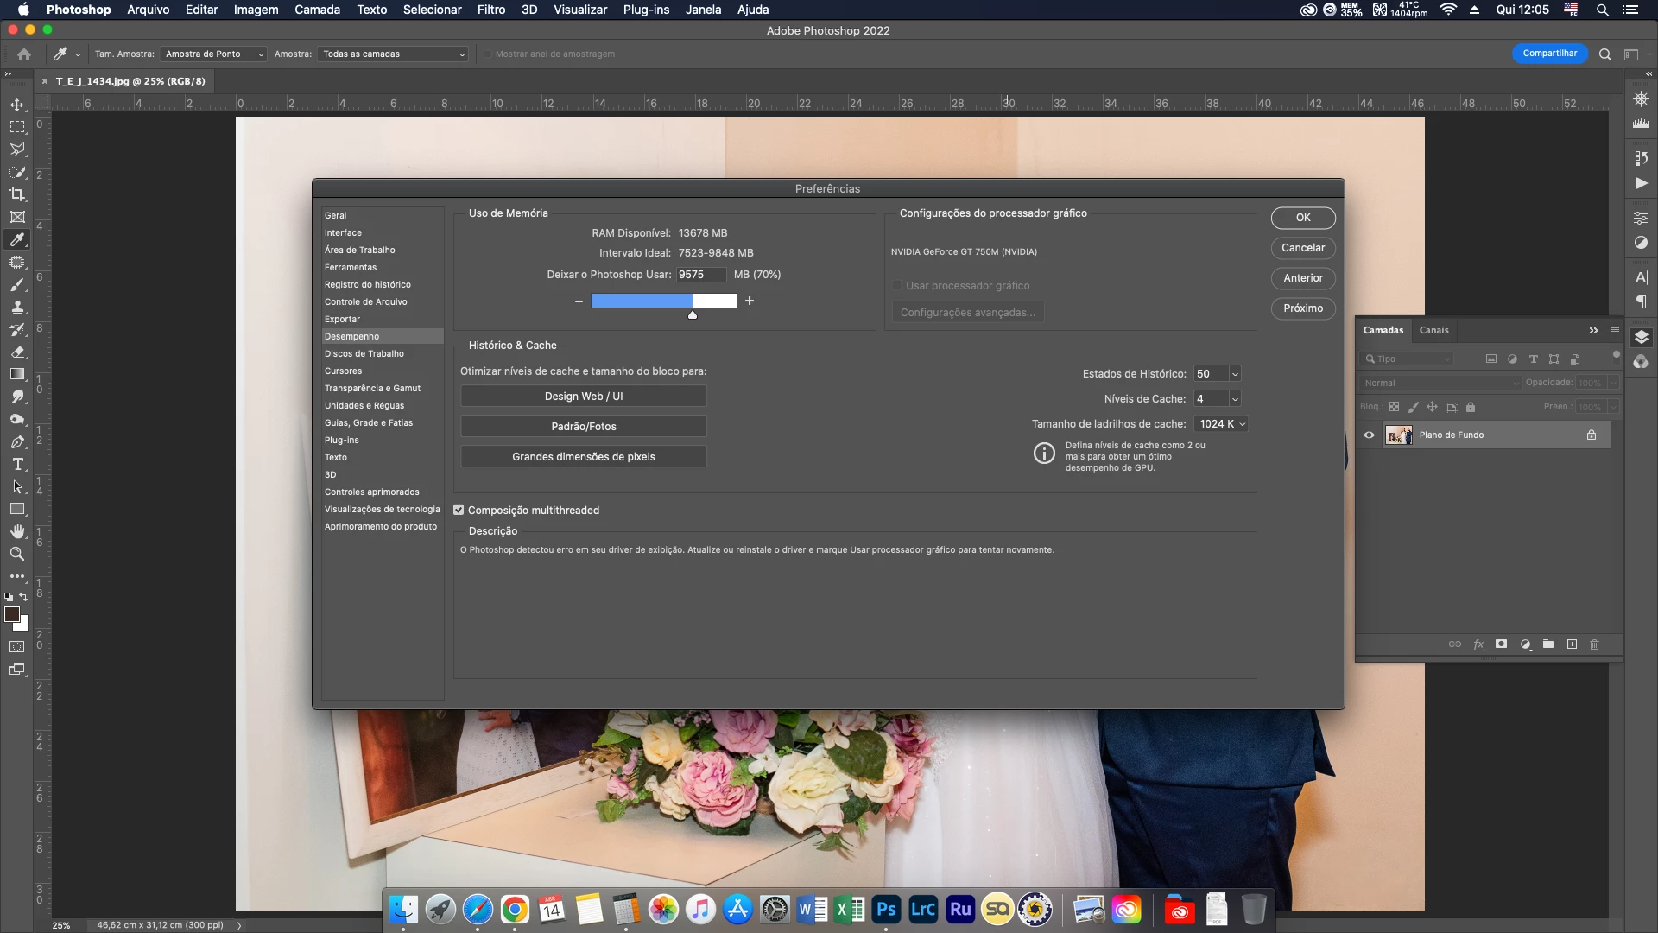The height and width of the screenshot is (933, 1658).
Task: Click the delete layer trash icon
Action: (1594, 644)
